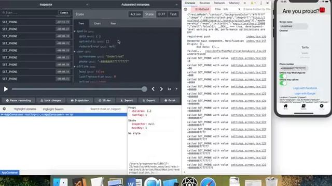The image size is (332, 186).
Task: Open the Info log level dropdown
Action: pyautogui.click(x=232, y=9)
